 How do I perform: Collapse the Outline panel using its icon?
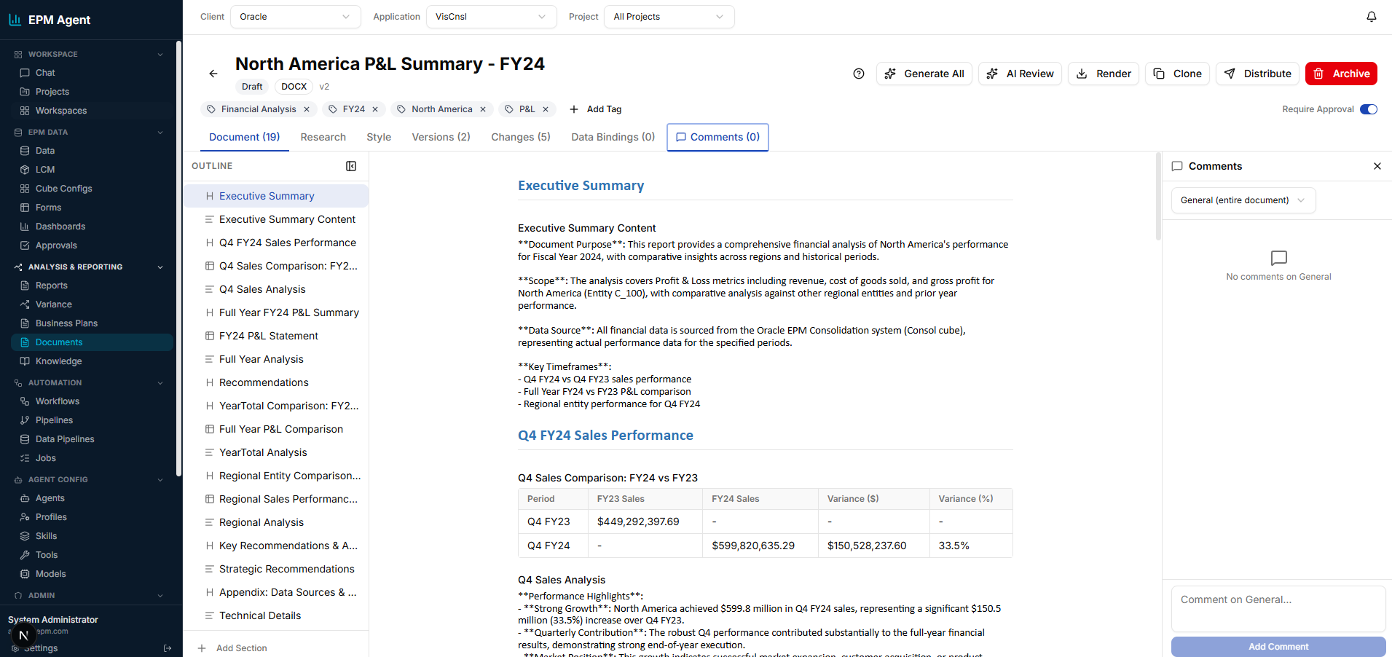pos(351,166)
